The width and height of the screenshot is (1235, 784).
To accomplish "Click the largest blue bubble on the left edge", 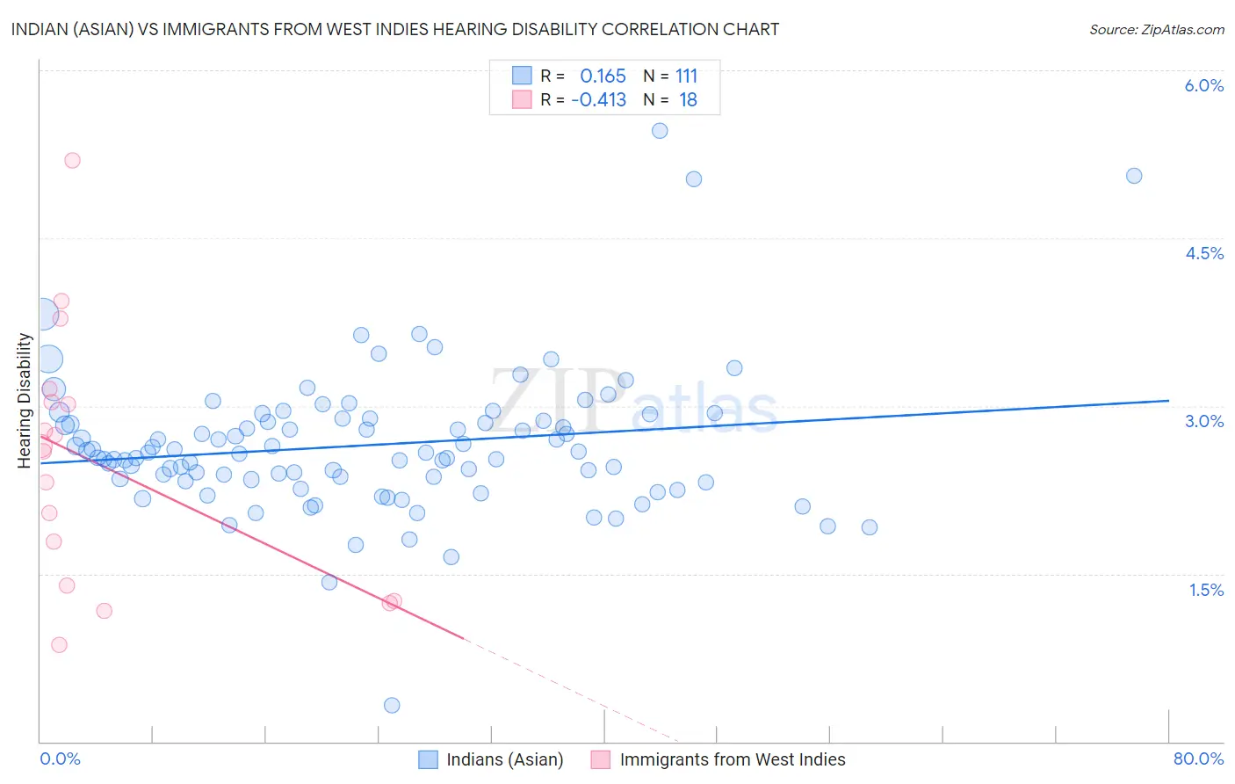I will tap(42, 313).
